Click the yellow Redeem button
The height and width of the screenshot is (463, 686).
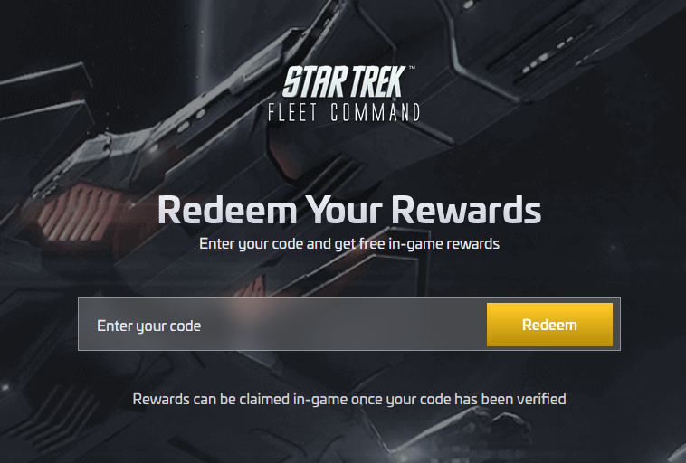pos(549,325)
